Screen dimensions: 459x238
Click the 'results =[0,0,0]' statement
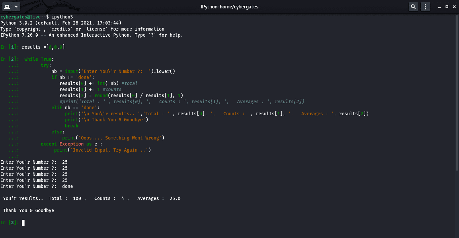(x=43, y=47)
